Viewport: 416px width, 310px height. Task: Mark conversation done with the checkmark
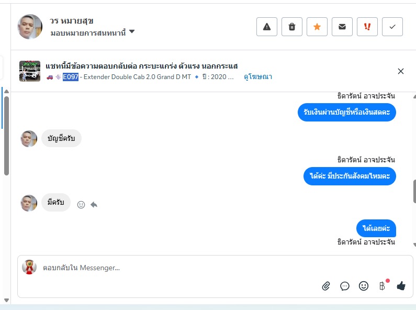(x=392, y=27)
